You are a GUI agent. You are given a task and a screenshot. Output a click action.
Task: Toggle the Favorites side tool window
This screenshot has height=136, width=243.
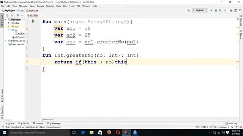click(x=2, y=113)
